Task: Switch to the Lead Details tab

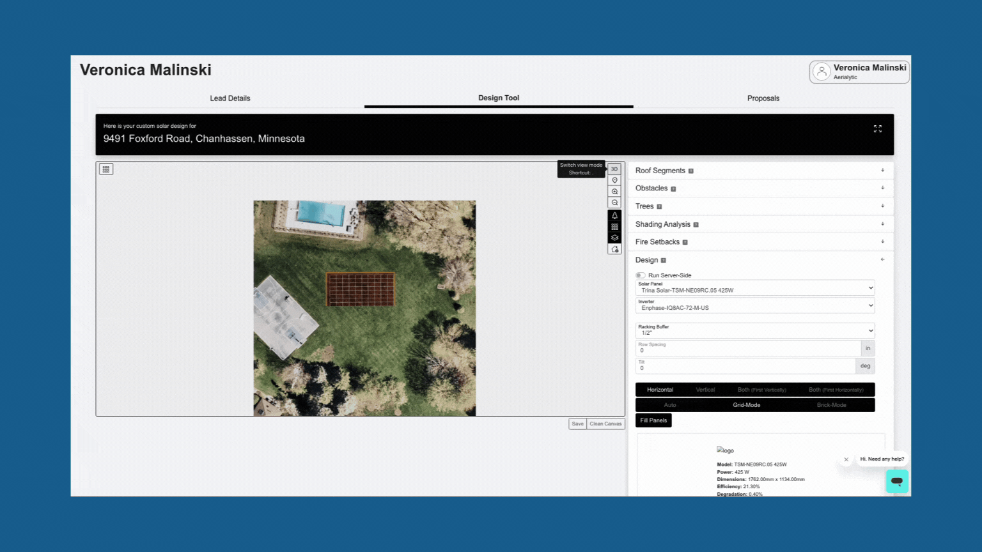Action: click(x=230, y=98)
